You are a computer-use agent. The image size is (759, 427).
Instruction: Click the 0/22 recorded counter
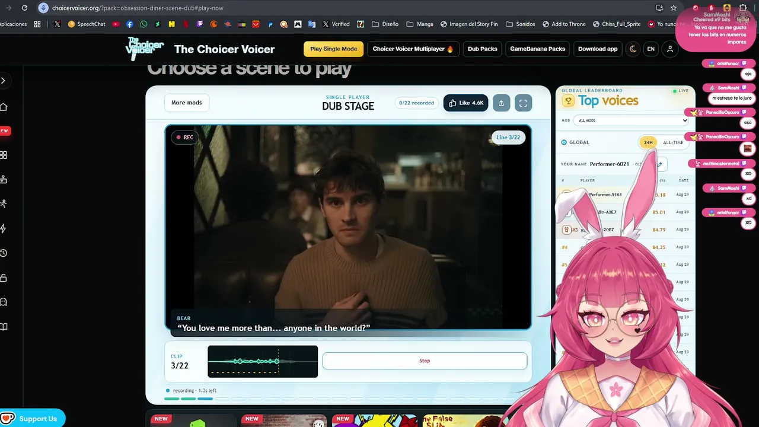416,103
